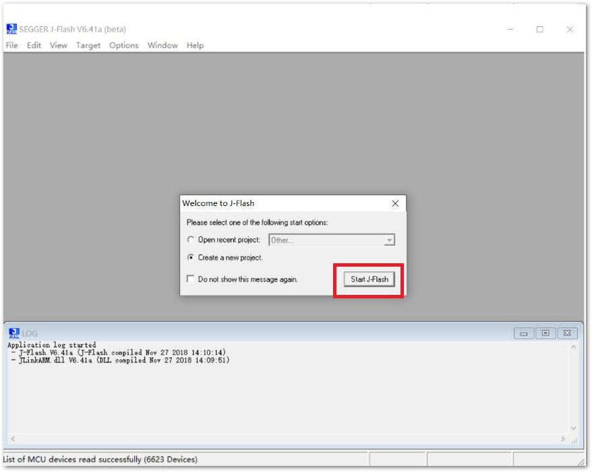Open the Window menu
The width and height of the screenshot is (592, 472).
(x=162, y=45)
